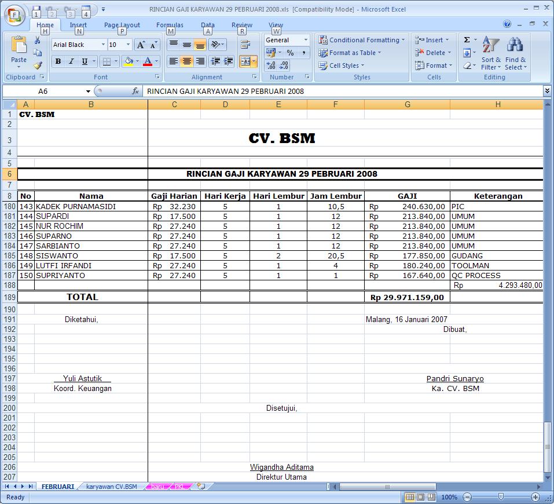Apply Percent Style format
Screen dimensions: 554x504
pyautogui.click(x=290, y=53)
